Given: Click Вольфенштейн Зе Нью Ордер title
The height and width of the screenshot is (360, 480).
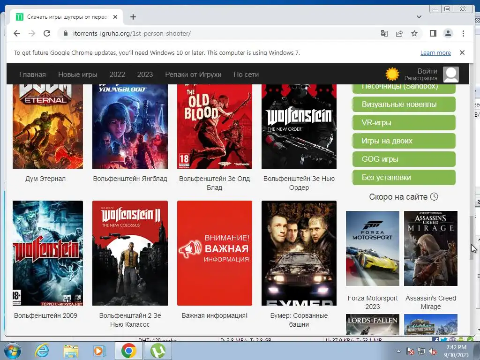Looking at the screenshot, I should point(299,183).
